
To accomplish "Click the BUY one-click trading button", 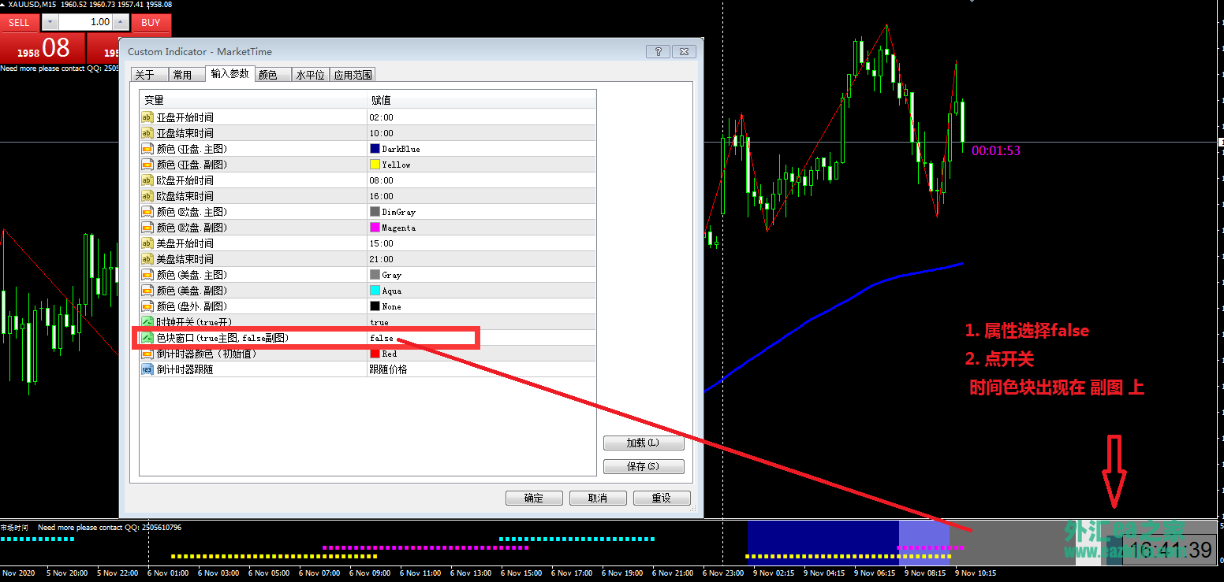I will pyautogui.click(x=151, y=23).
